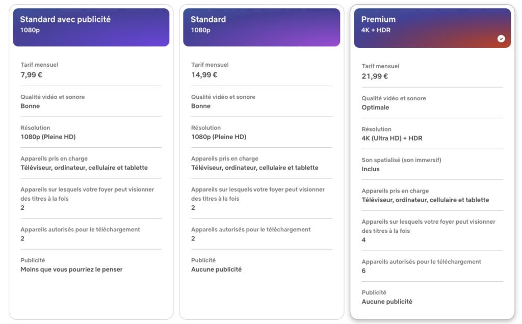The image size is (522, 324).
Task: Click the 21,99 € monthly price
Action: (x=375, y=76)
